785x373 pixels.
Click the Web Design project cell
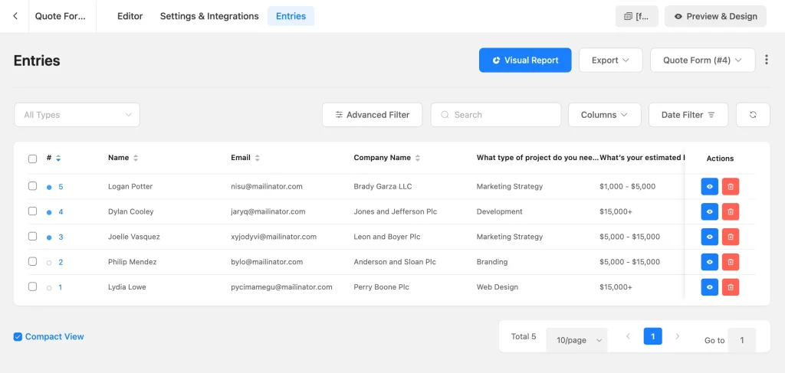(497, 287)
